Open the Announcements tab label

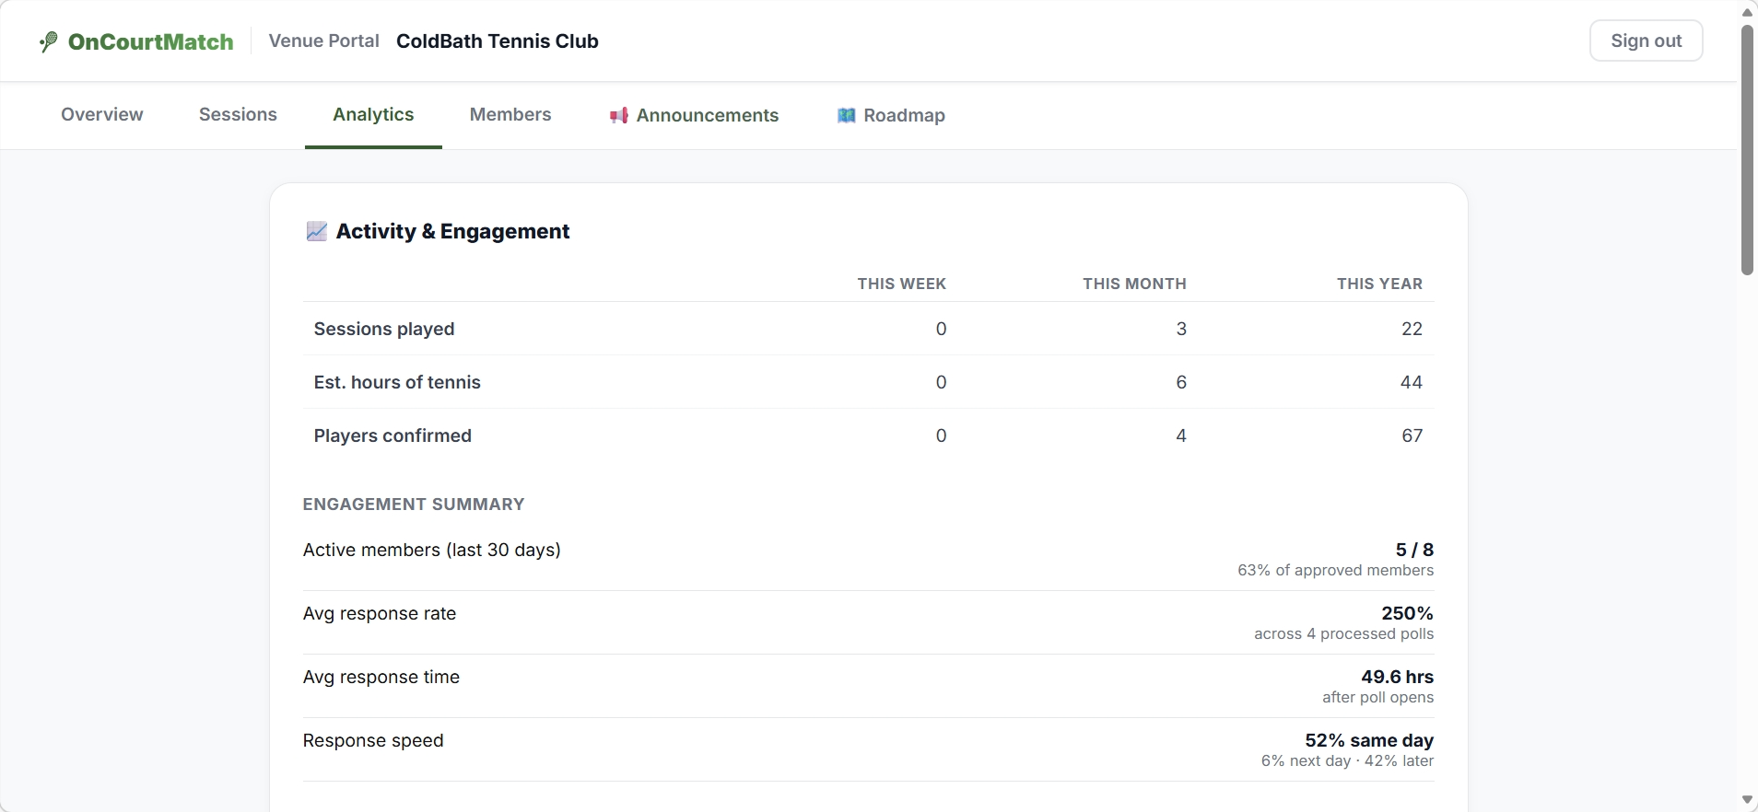pyautogui.click(x=708, y=115)
